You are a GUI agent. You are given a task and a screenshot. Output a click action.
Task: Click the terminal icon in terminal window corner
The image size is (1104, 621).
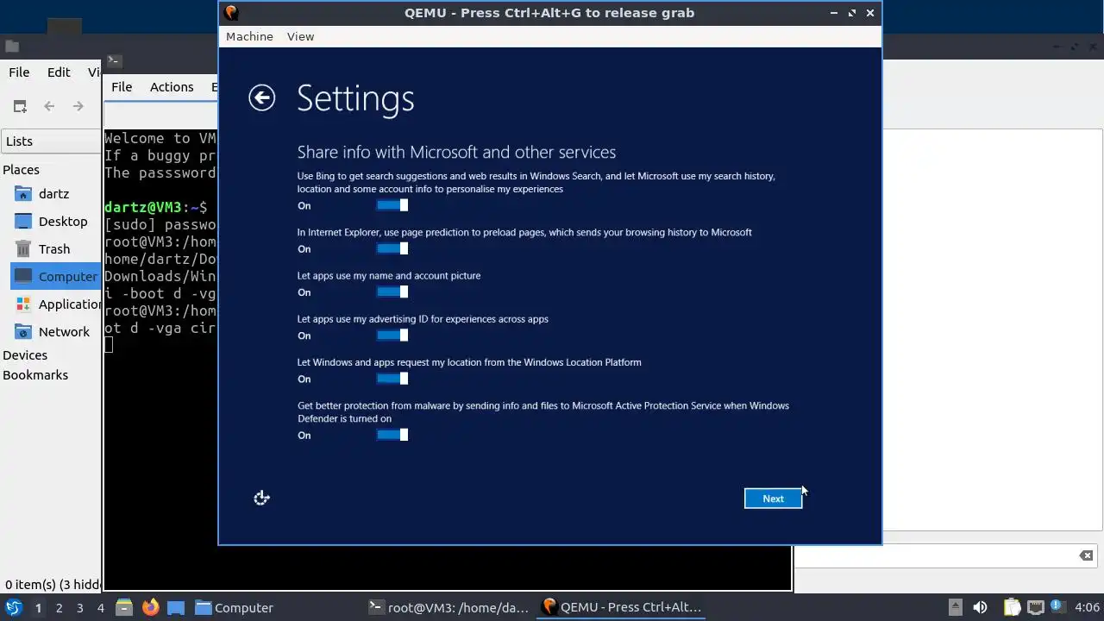pyautogui.click(x=114, y=60)
